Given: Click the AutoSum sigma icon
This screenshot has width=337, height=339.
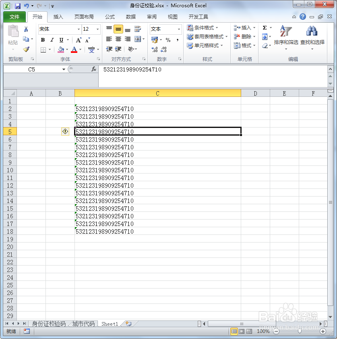Looking at the screenshot, I should pos(265,28).
